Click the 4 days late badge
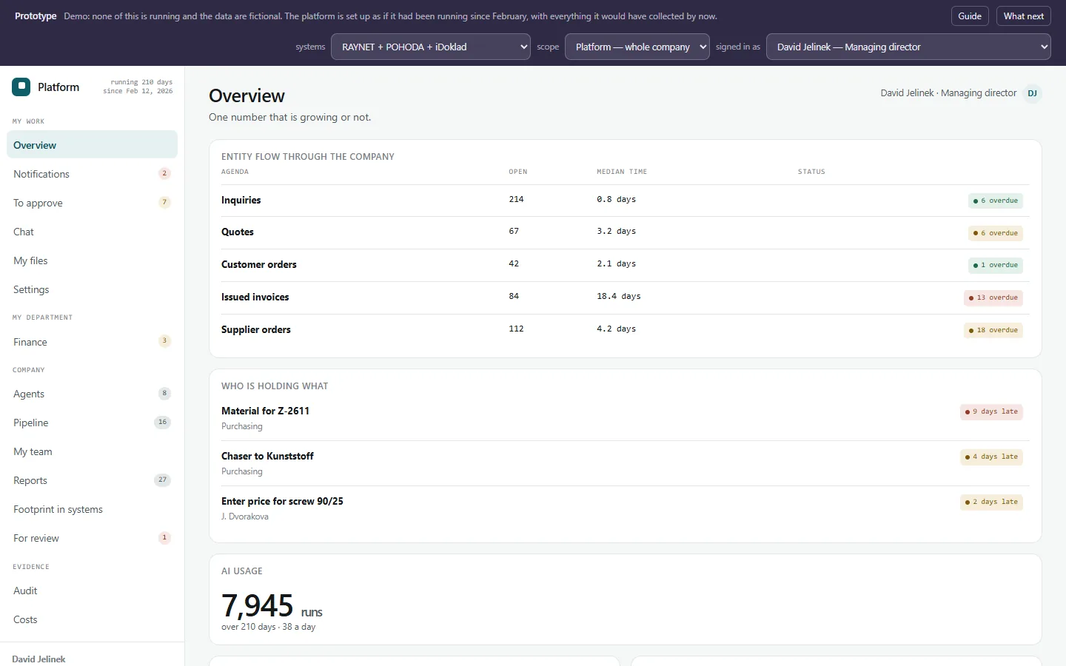1066x666 pixels. (x=991, y=457)
